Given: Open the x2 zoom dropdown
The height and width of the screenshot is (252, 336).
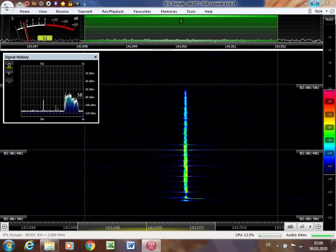Looking at the screenshot, I should pyautogui.click(x=305, y=226).
